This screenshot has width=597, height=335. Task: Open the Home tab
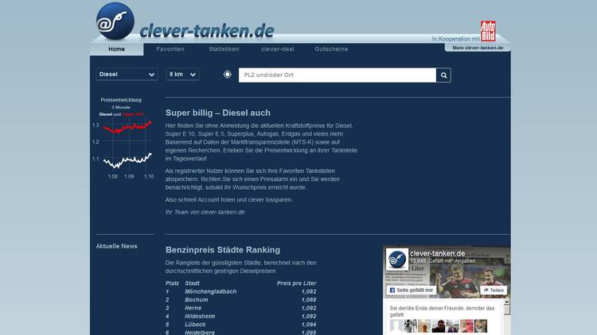coord(116,49)
